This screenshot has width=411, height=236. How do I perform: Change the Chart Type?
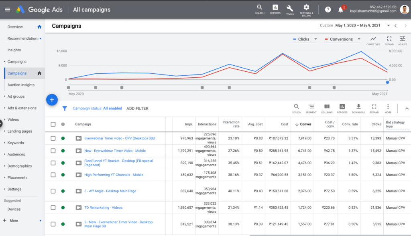(x=373, y=40)
